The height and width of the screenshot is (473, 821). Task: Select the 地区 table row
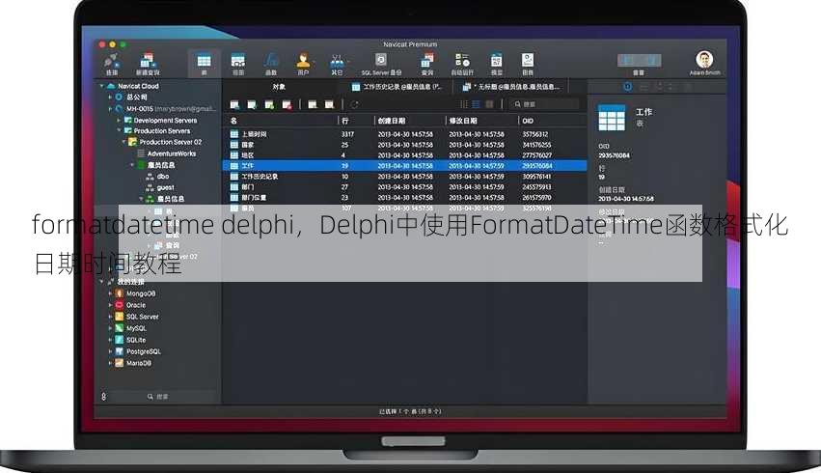tap(405, 155)
